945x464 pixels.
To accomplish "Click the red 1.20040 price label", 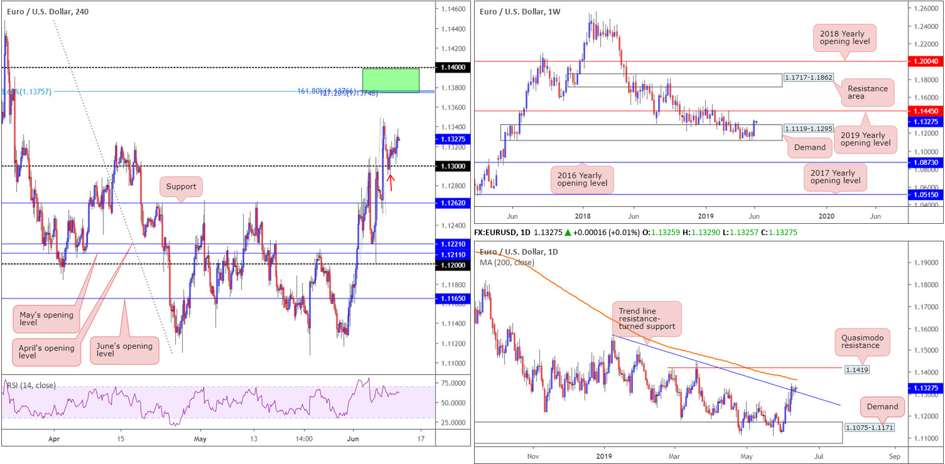I will pyautogui.click(x=926, y=61).
